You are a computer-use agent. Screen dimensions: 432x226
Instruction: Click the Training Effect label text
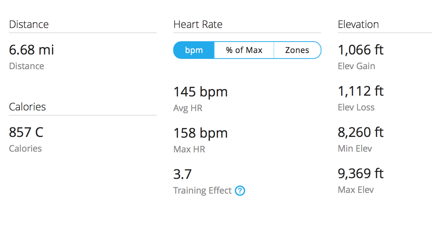click(x=202, y=191)
